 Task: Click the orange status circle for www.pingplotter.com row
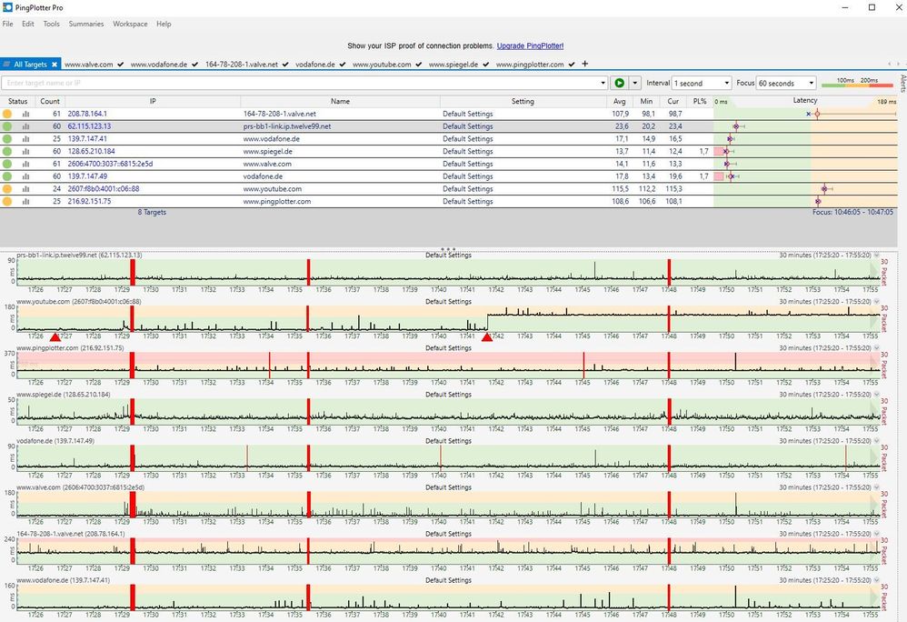[x=8, y=201]
